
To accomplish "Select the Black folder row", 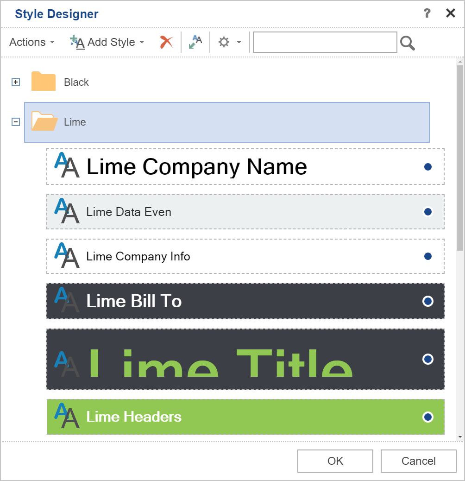I will 227,82.
